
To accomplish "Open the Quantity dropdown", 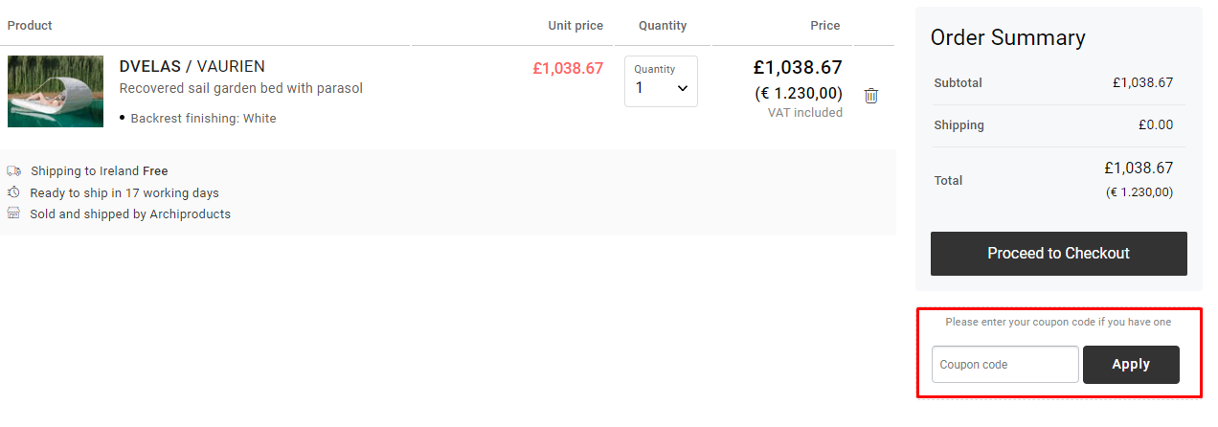I will (661, 81).
